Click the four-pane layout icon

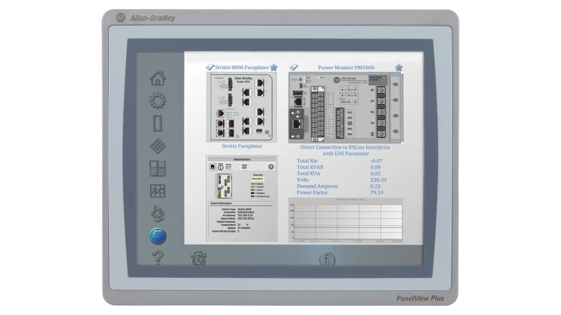click(x=158, y=169)
